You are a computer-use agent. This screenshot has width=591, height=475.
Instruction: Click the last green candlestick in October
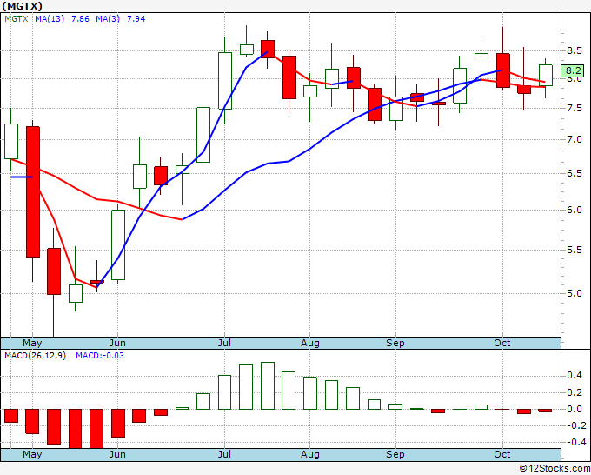pos(546,76)
